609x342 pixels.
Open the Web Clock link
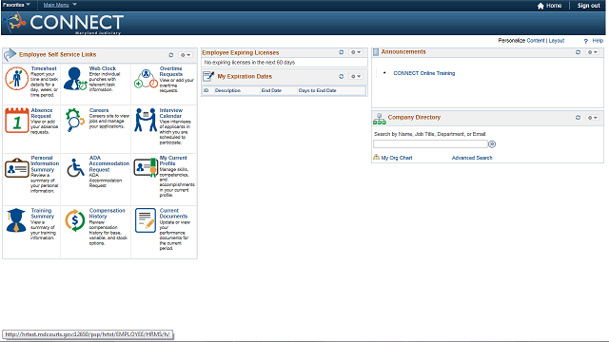[x=103, y=68]
